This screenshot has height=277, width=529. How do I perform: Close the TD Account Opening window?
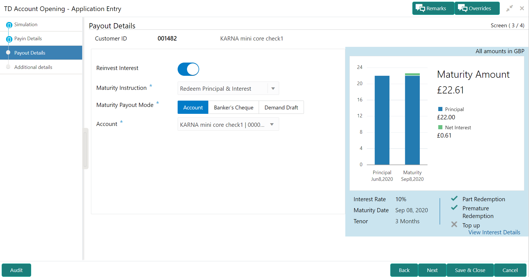pyautogui.click(x=522, y=8)
